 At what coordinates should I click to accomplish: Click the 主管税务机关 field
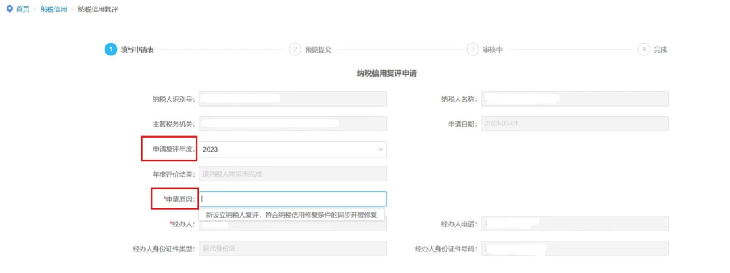[293, 123]
